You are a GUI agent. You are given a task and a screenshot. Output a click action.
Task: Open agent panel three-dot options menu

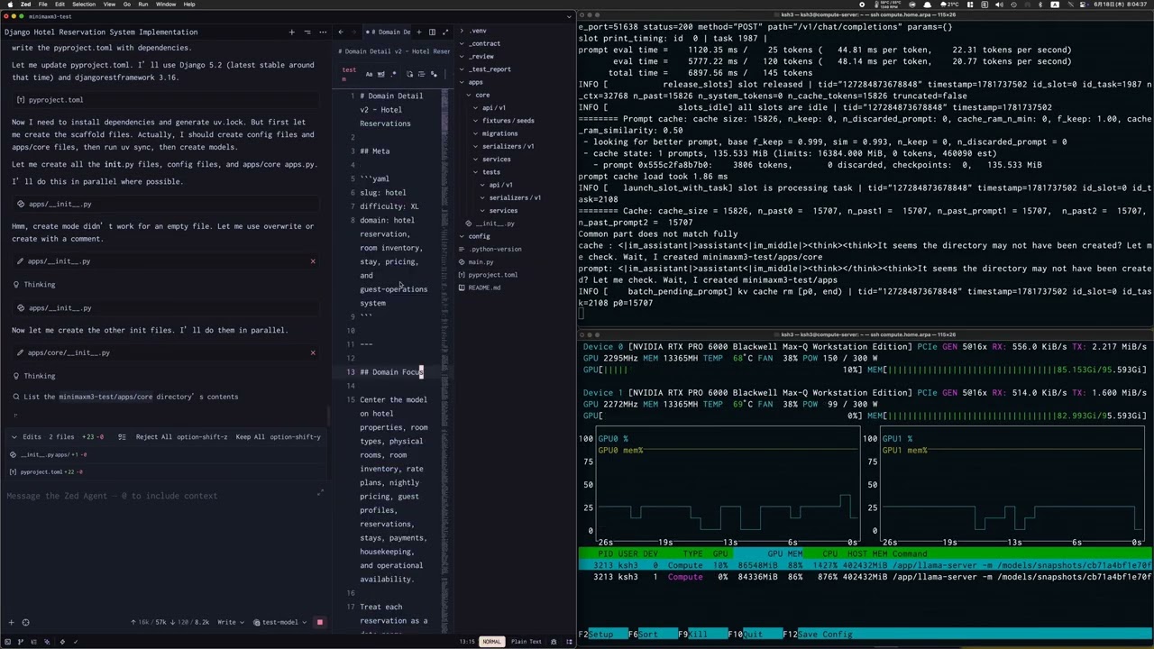point(323,32)
